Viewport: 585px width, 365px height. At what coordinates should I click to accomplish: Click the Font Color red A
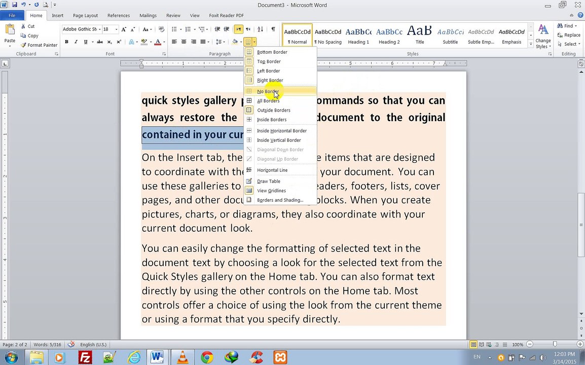(x=158, y=42)
